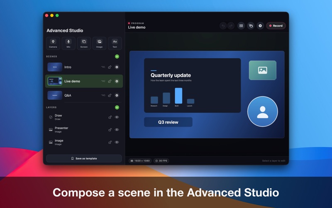Open settings gear for the Live demo scene
Viewport: 332px width, 208px height.
pyautogui.click(x=117, y=81)
